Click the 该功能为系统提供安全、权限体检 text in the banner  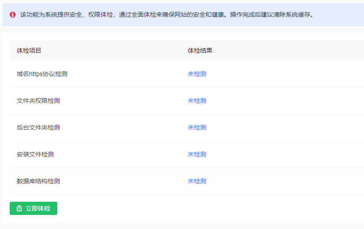coord(66,15)
